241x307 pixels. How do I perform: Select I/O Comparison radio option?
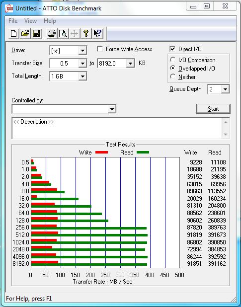coord(172,60)
